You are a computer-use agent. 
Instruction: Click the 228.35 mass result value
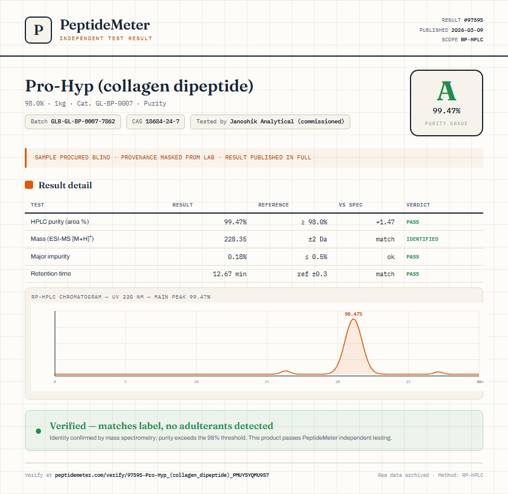click(235, 239)
